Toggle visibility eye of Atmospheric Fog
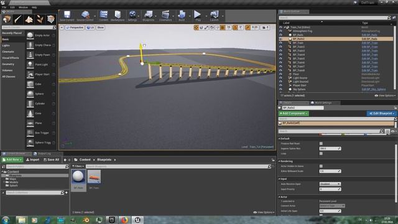This screenshot has height=224, width=398. 280,31
